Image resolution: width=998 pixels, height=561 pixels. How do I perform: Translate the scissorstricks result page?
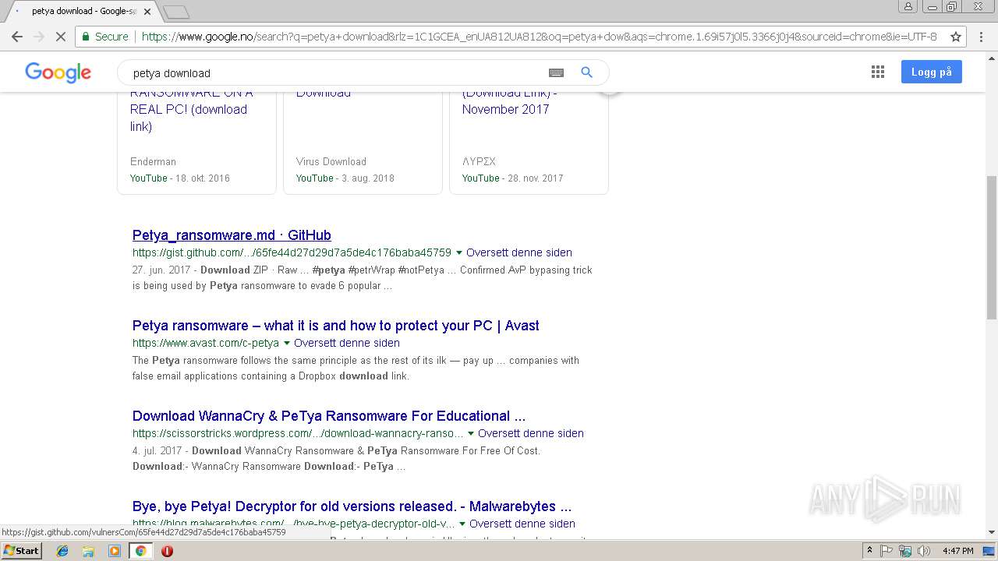coord(531,433)
